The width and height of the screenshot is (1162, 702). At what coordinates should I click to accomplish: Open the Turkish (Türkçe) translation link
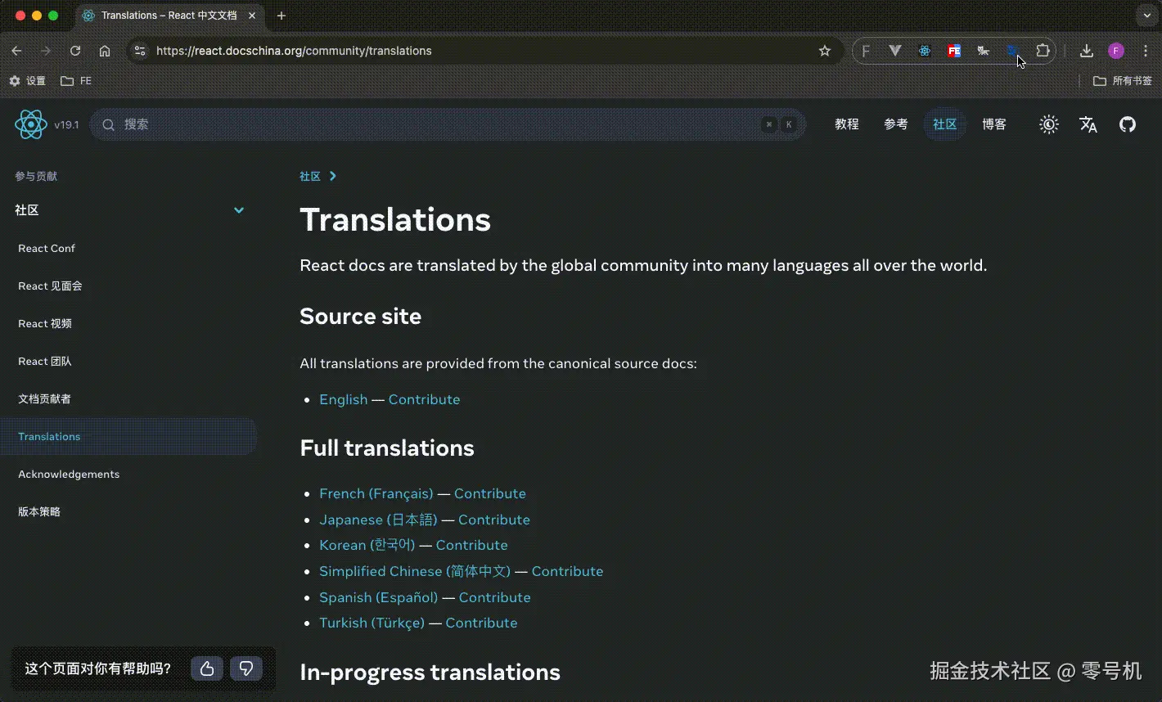[372, 623]
